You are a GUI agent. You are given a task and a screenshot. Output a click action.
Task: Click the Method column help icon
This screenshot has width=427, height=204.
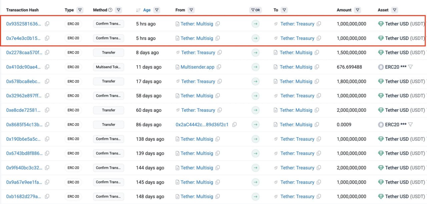110,10
